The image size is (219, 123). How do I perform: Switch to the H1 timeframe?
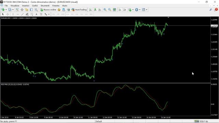coord(72,14)
